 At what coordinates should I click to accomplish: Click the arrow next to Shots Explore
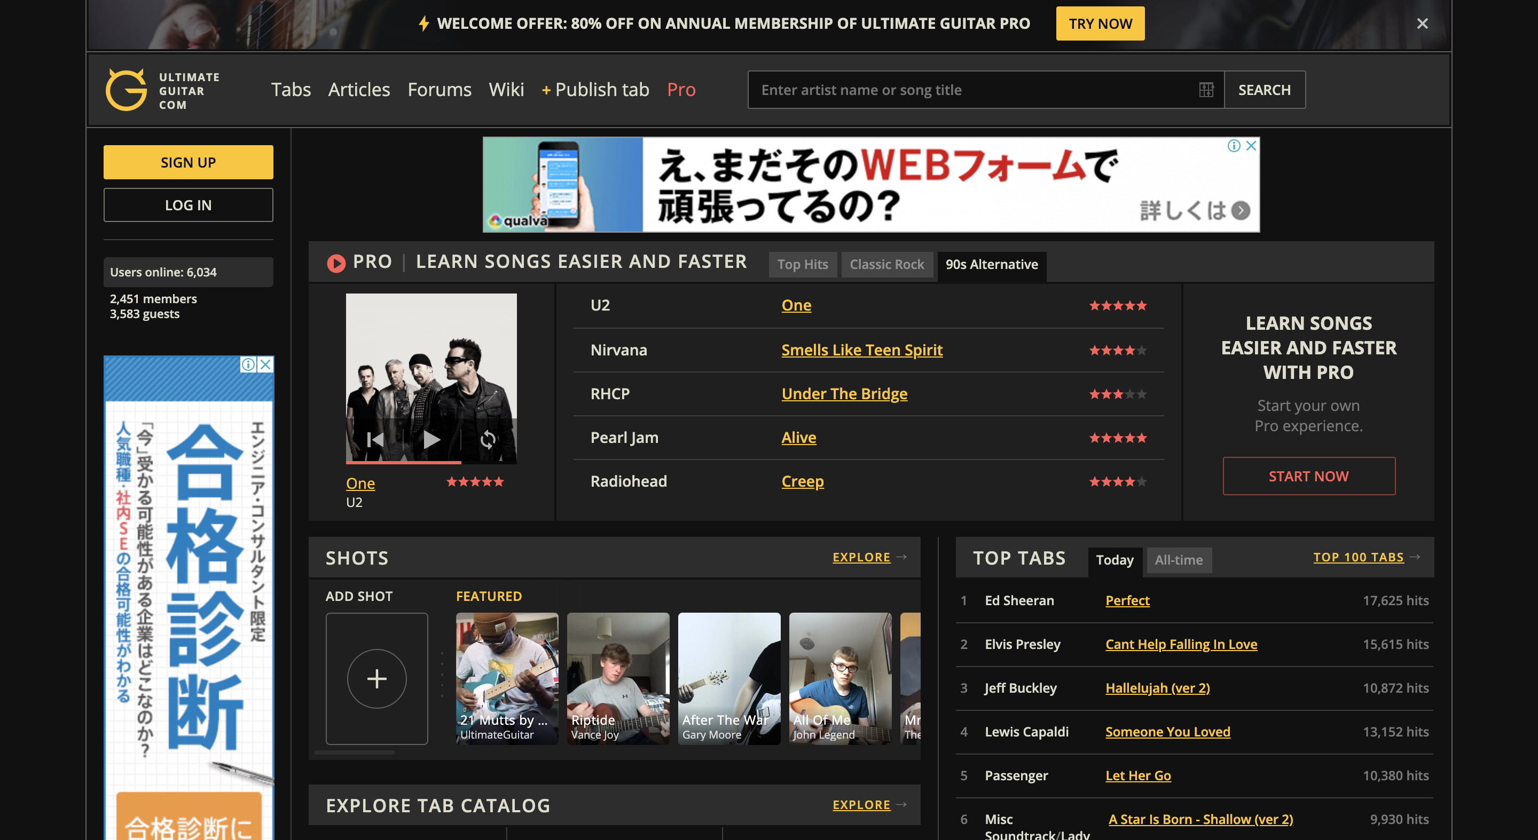coord(901,557)
